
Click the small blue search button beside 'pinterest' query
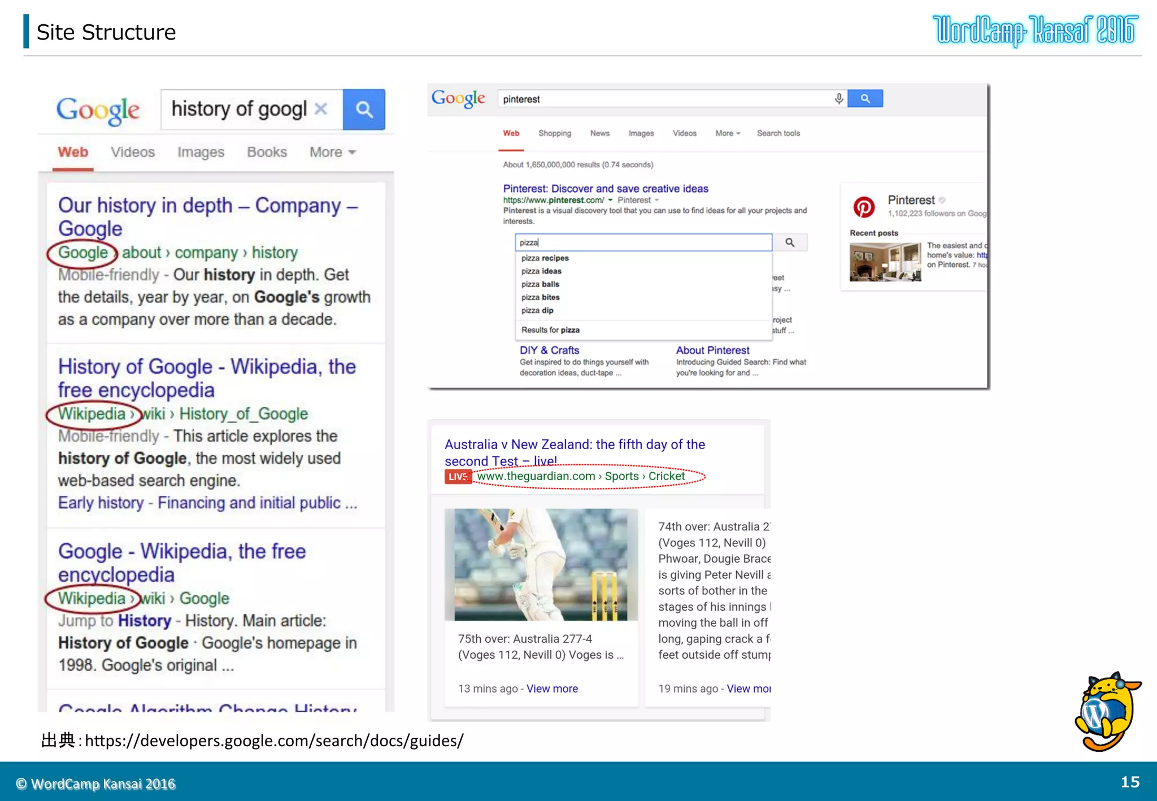click(865, 99)
